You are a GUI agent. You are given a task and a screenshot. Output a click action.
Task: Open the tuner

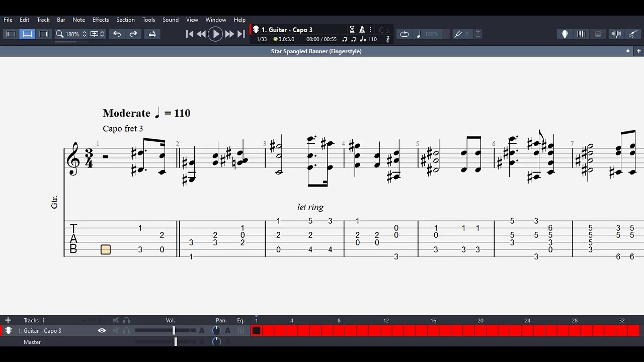coord(616,34)
